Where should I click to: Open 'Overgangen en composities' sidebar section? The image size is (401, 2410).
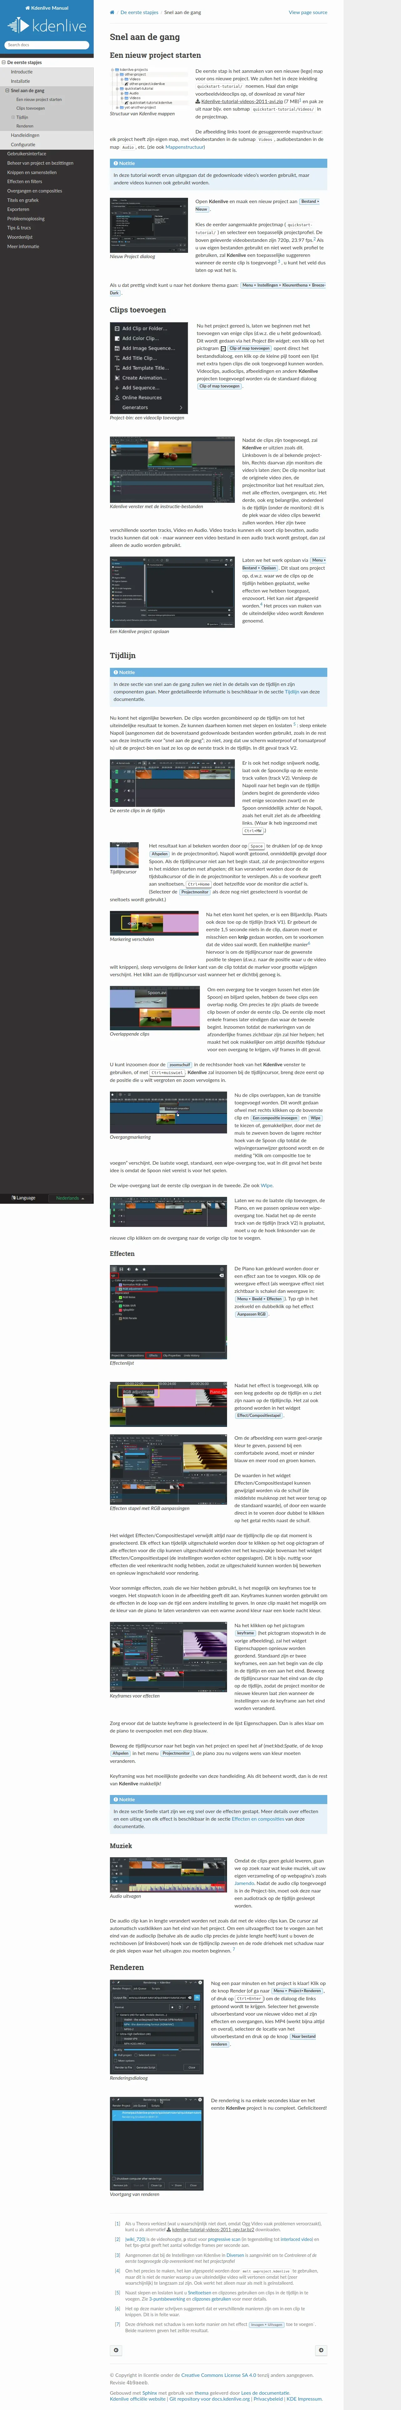click(47, 191)
